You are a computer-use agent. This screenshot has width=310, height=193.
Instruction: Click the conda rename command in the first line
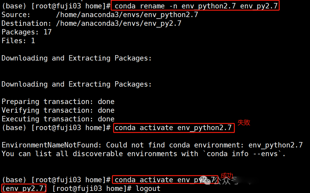(195, 6)
